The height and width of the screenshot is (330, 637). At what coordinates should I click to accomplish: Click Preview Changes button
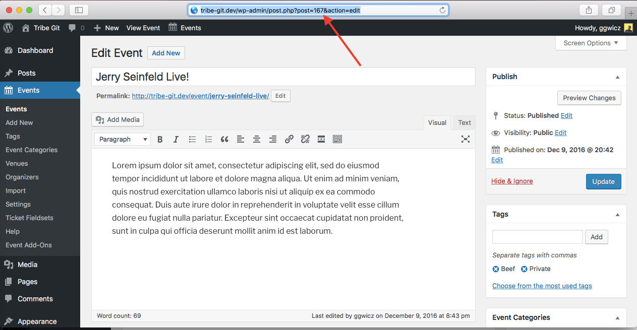589,98
